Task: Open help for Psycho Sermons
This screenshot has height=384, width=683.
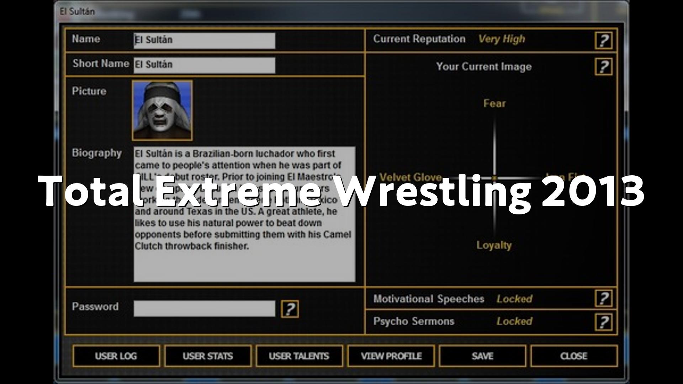Action: click(x=603, y=321)
